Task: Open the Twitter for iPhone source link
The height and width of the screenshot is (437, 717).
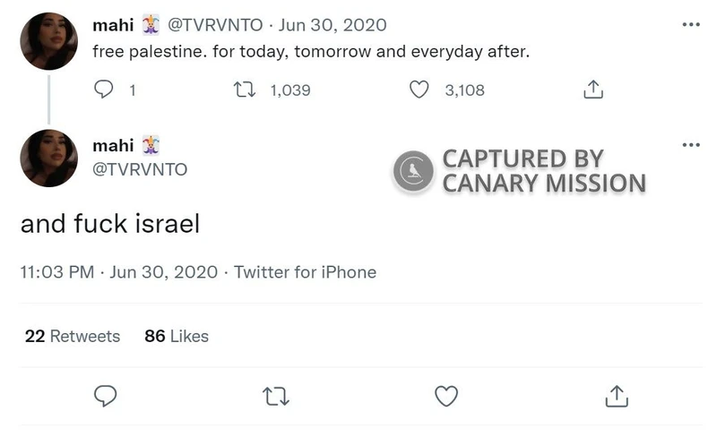Action: pyautogui.click(x=305, y=272)
